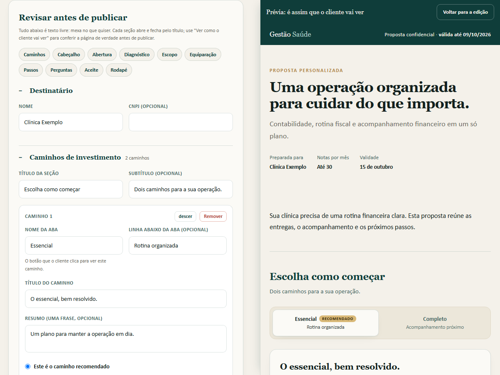
Task: Click the 'Proposta personalizada' label
Action: pyautogui.click(x=306, y=70)
